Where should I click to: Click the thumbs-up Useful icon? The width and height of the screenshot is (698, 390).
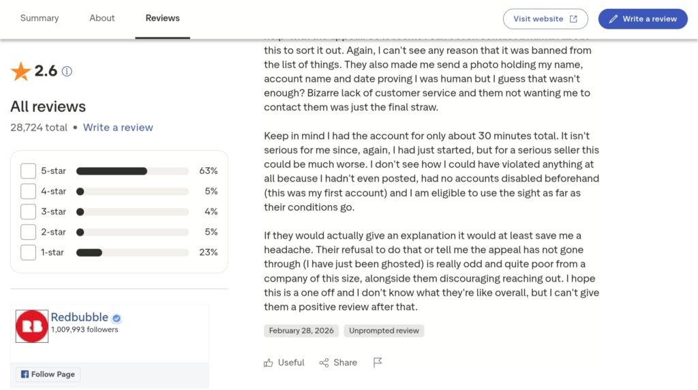[269, 363]
